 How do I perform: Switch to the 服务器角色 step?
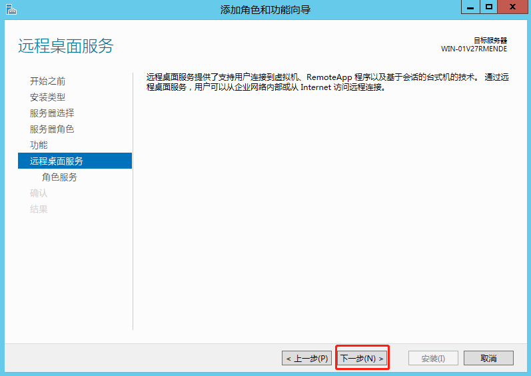coord(52,129)
